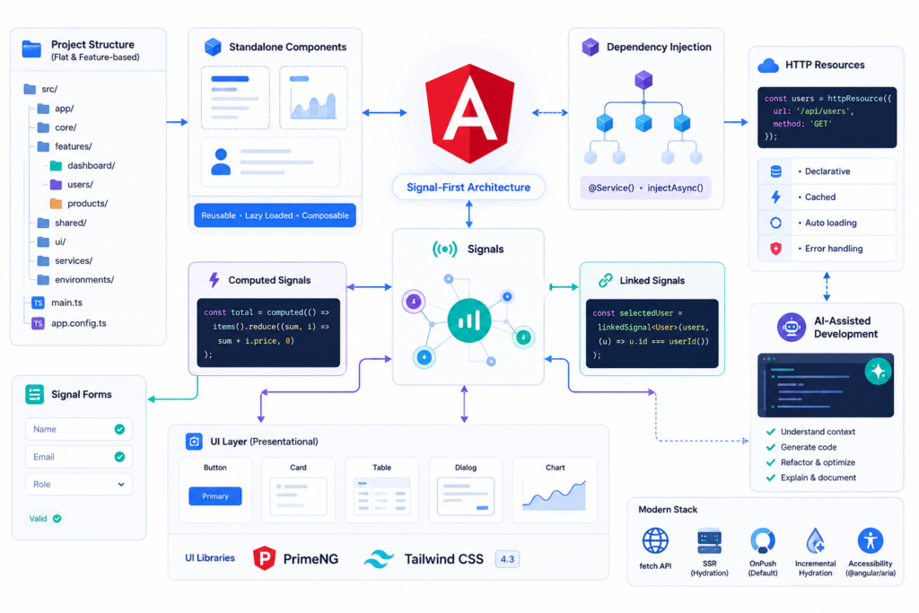The image size is (919, 613).
Task: Expand the ui/ folder
Action: pyautogui.click(x=51, y=241)
